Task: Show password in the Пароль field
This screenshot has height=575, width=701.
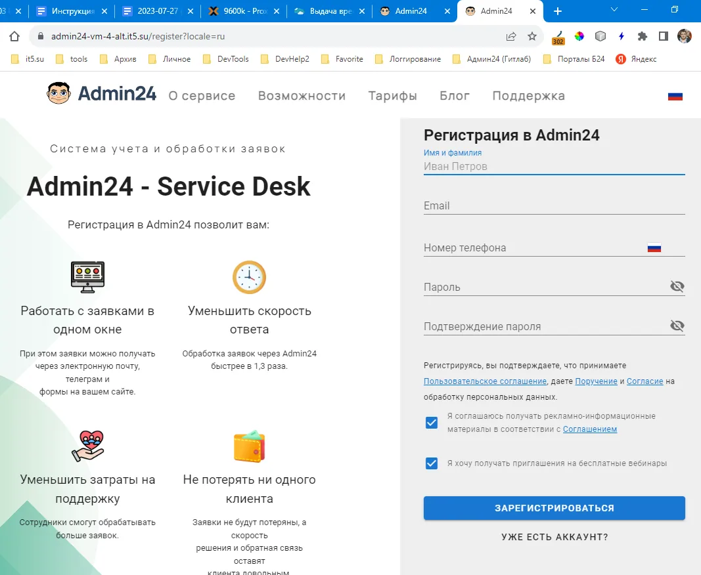Action: tap(677, 286)
